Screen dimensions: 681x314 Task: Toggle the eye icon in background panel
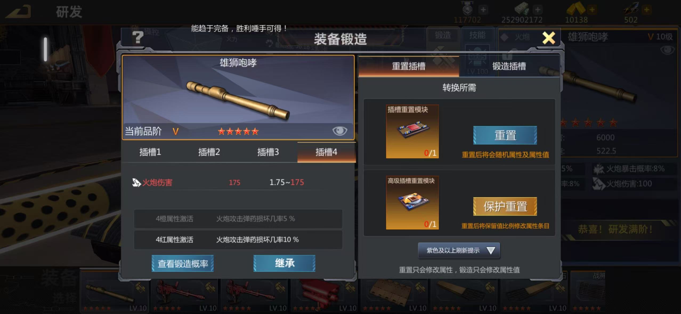(667, 50)
